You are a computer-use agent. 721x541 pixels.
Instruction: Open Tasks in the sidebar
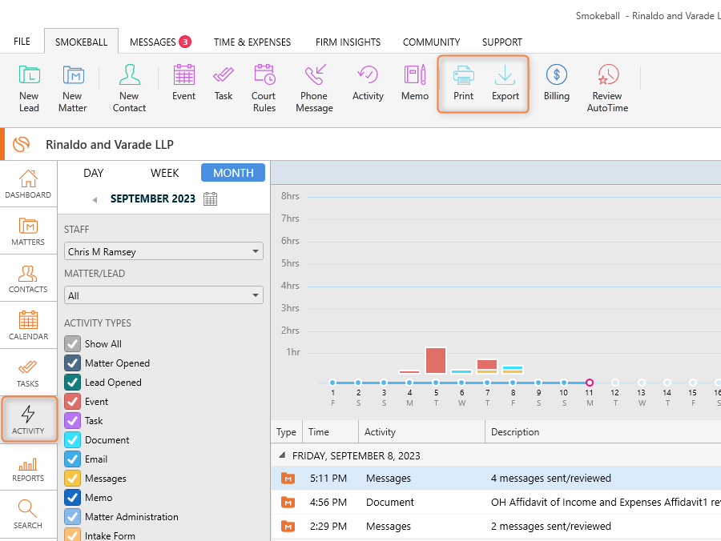28,373
